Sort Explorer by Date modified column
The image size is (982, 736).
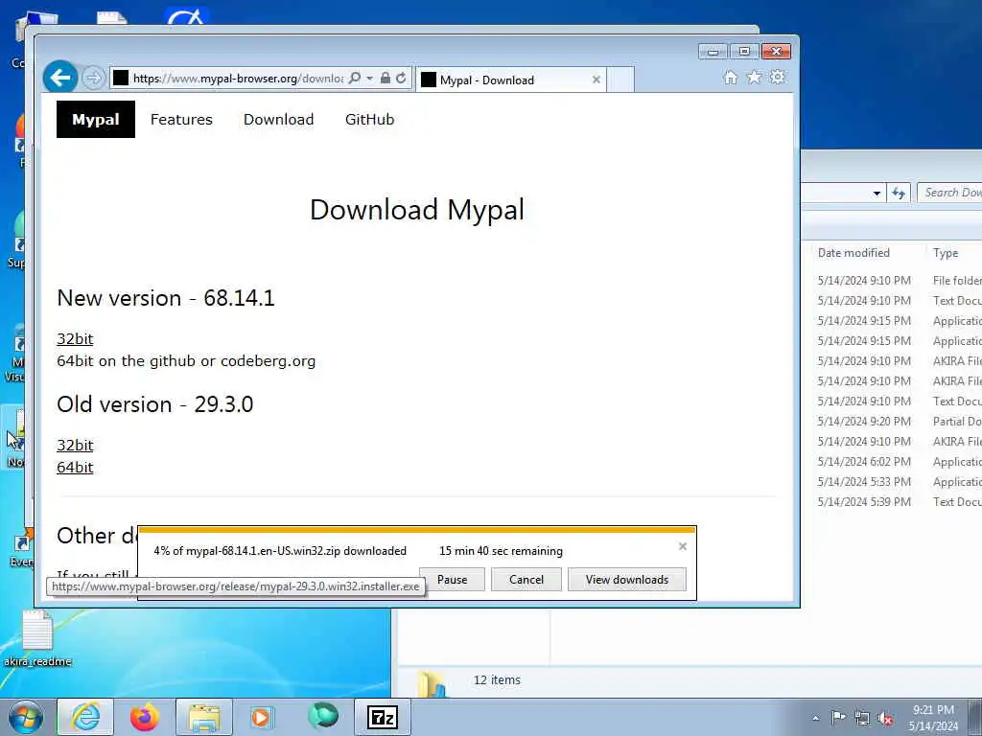tap(853, 253)
